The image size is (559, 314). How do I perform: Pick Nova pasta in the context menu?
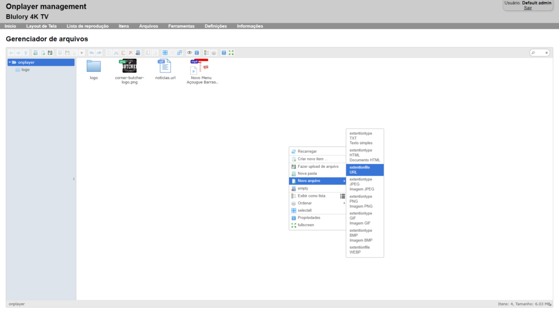click(x=317, y=174)
